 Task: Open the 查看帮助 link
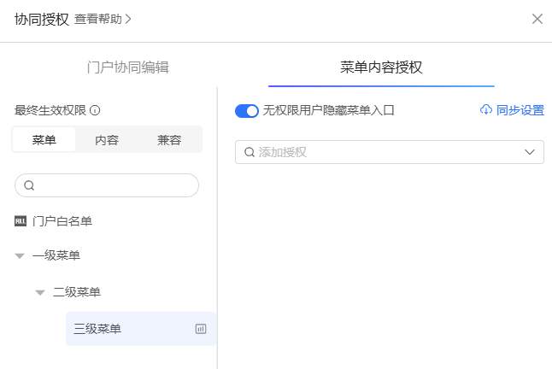(x=103, y=19)
